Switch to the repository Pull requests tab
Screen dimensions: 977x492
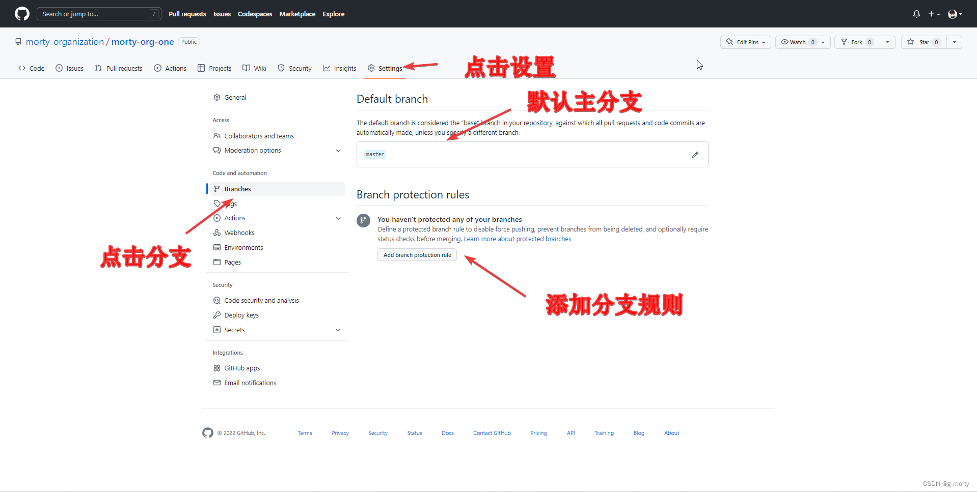119,68
